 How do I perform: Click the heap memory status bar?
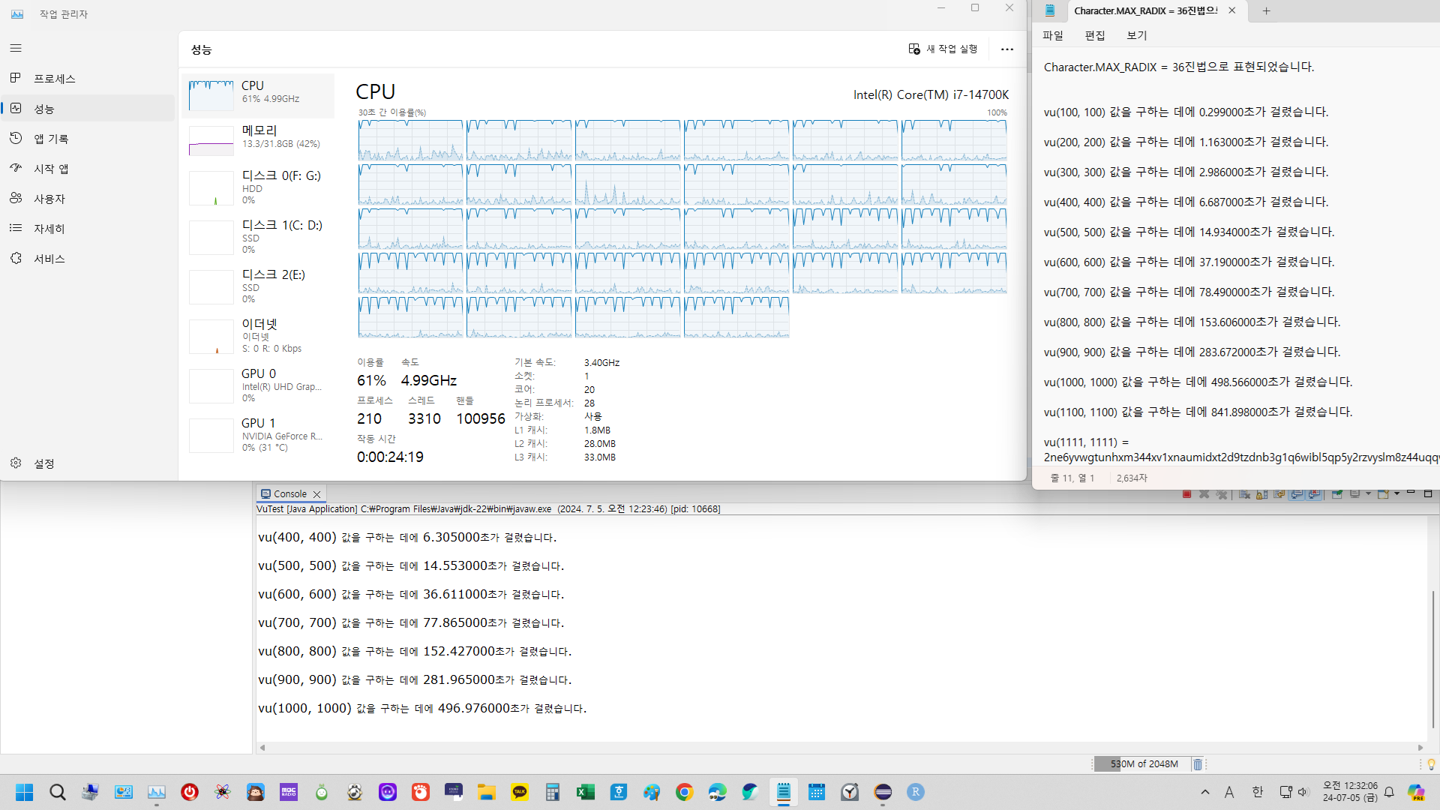(1142, 764)
